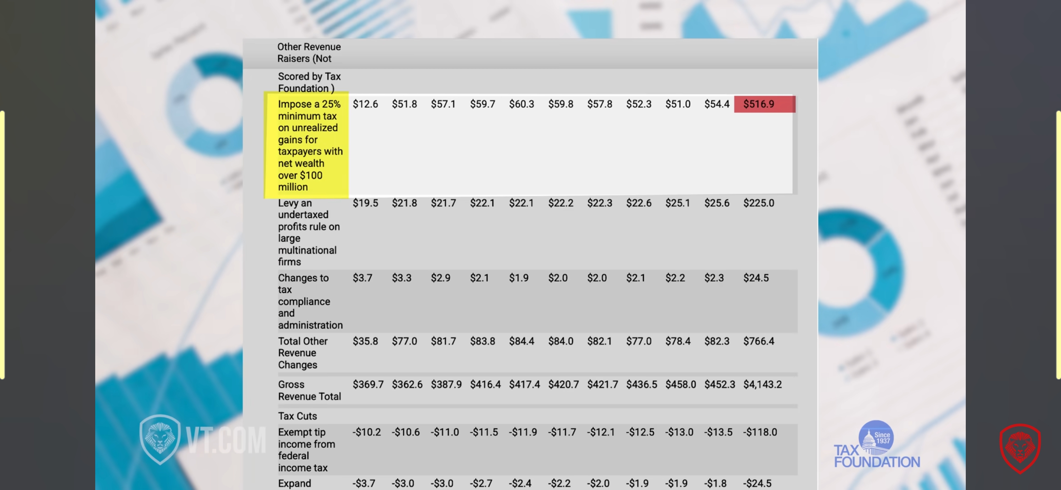The height and width of the screenshot is (490, 1061).
Task: Click the -$118.0 tip income total
Action: [760, 432]
